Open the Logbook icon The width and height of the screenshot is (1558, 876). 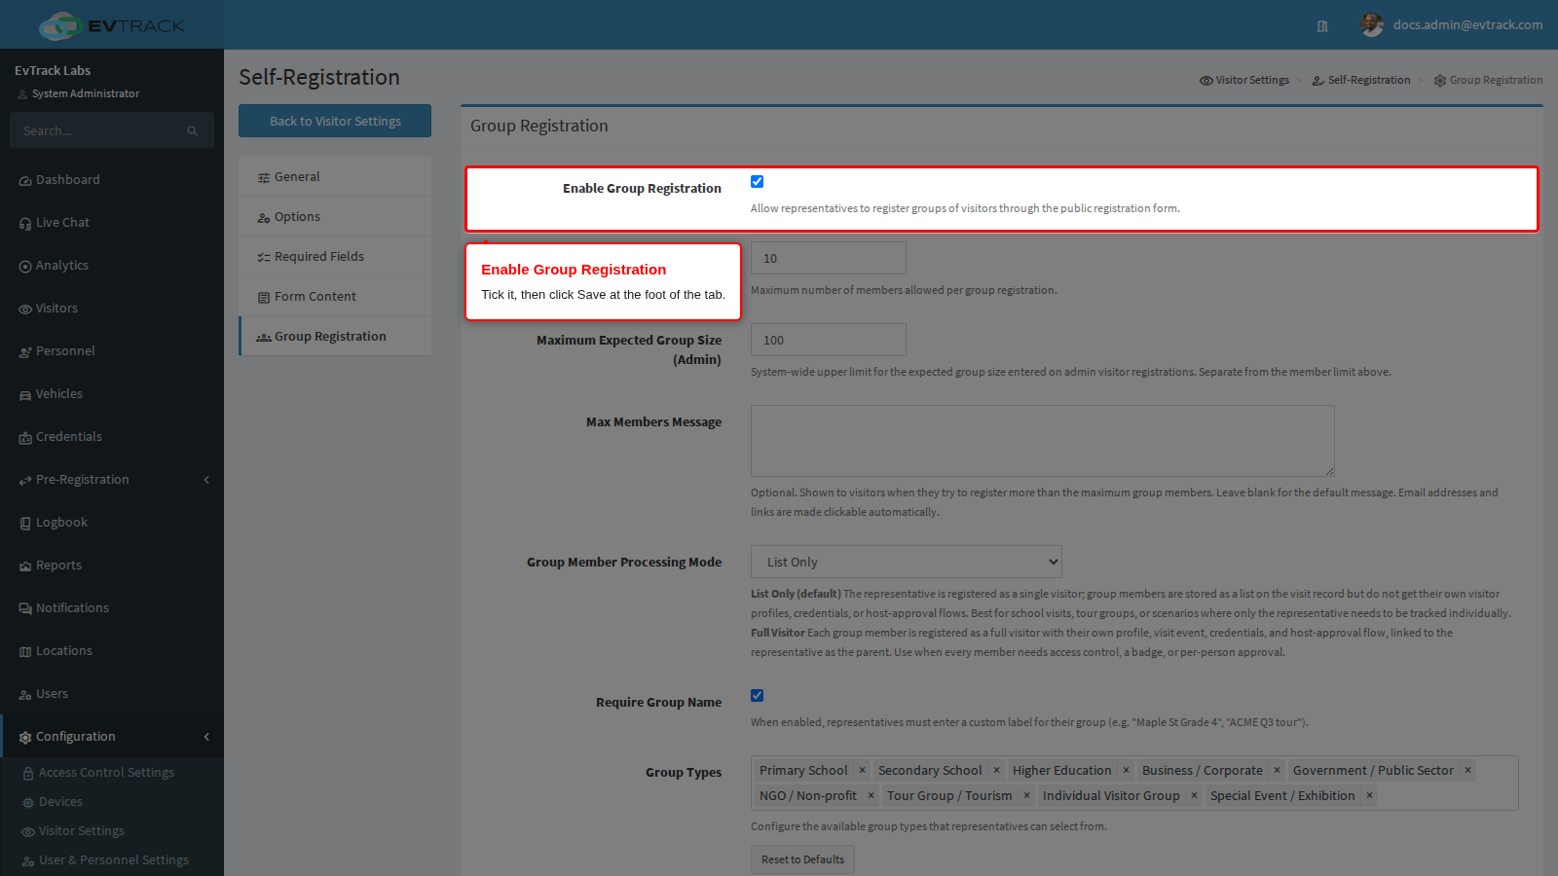pos(25,523)
